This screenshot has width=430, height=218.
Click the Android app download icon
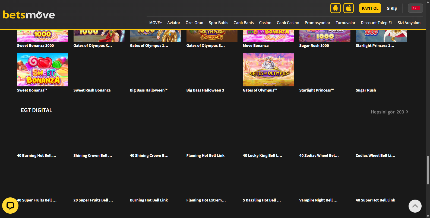[x=335, y=8]
